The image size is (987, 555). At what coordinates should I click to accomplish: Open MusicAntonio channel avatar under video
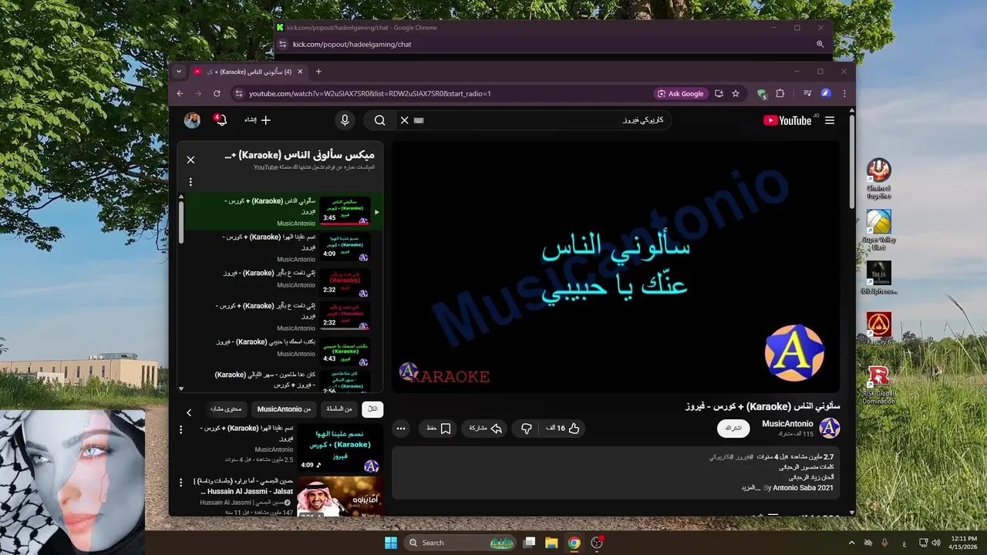tap(830, 428)
